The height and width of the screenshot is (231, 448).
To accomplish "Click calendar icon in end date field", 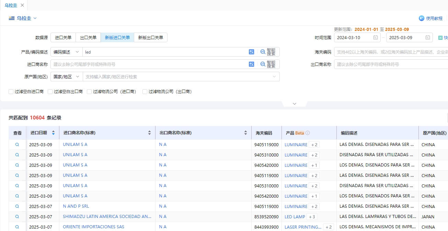I will (428, 37).
